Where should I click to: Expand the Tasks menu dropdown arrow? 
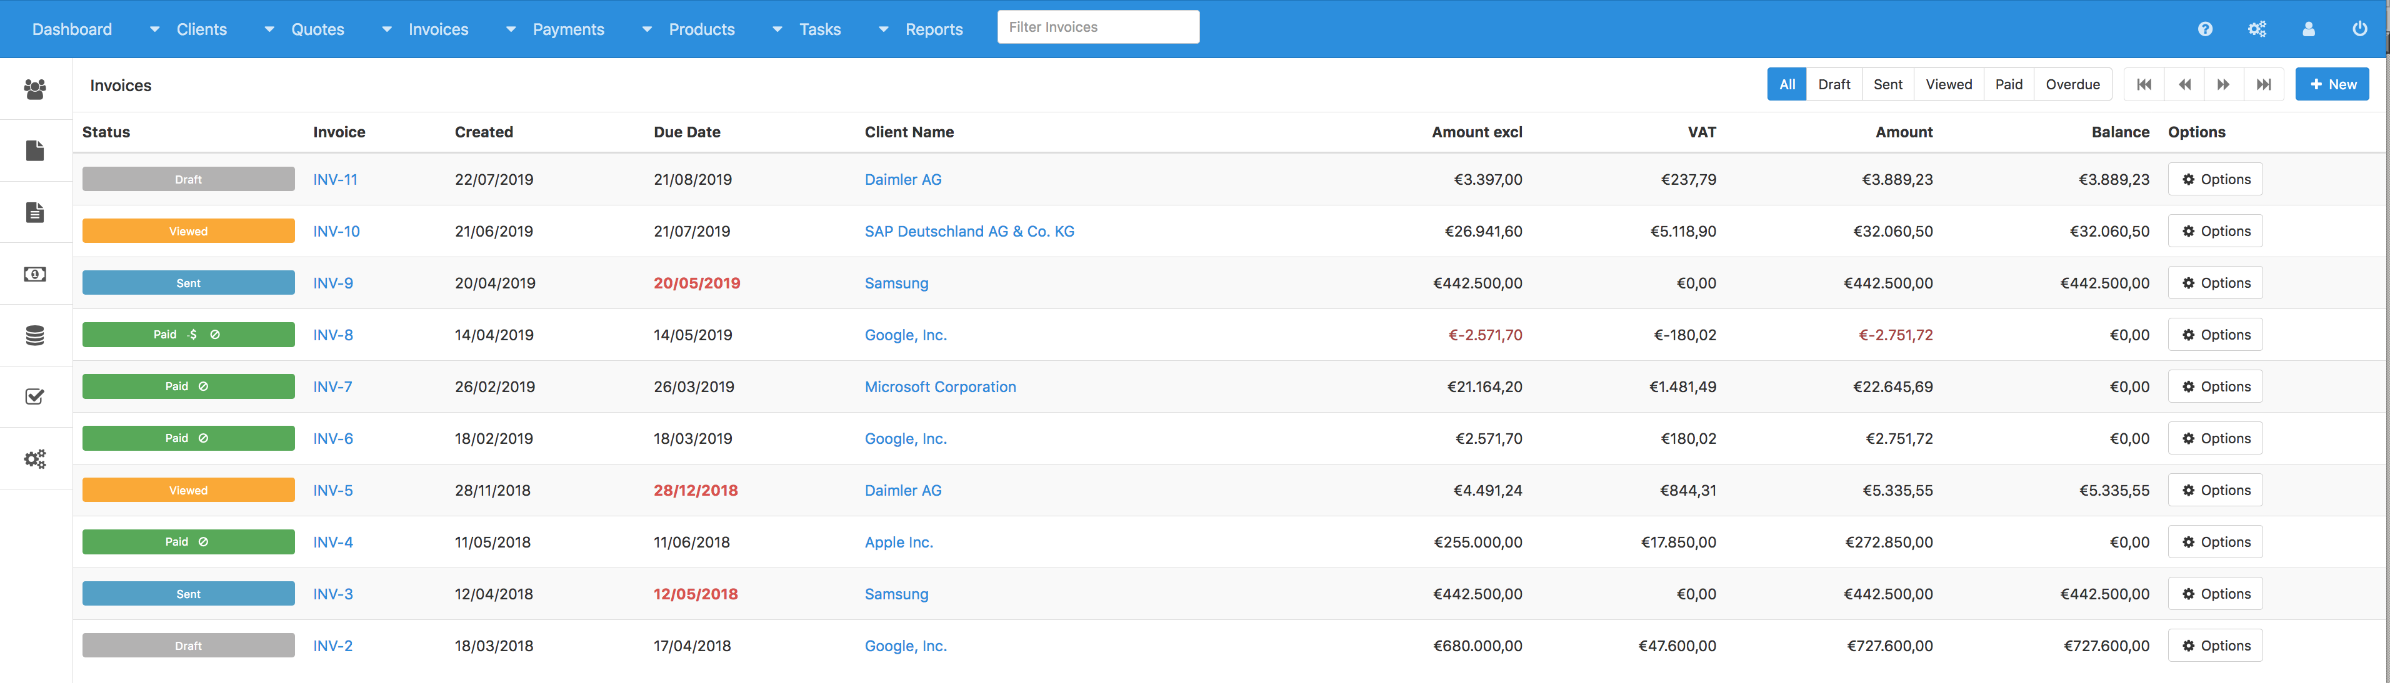(777, 30)
